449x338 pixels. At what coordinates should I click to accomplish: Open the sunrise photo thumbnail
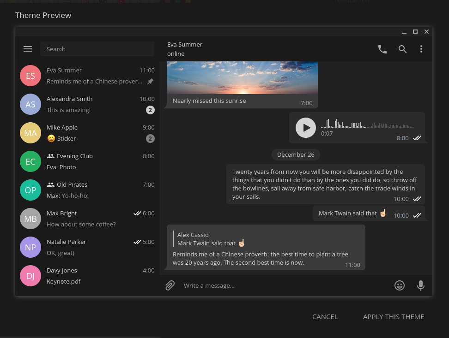242,77
